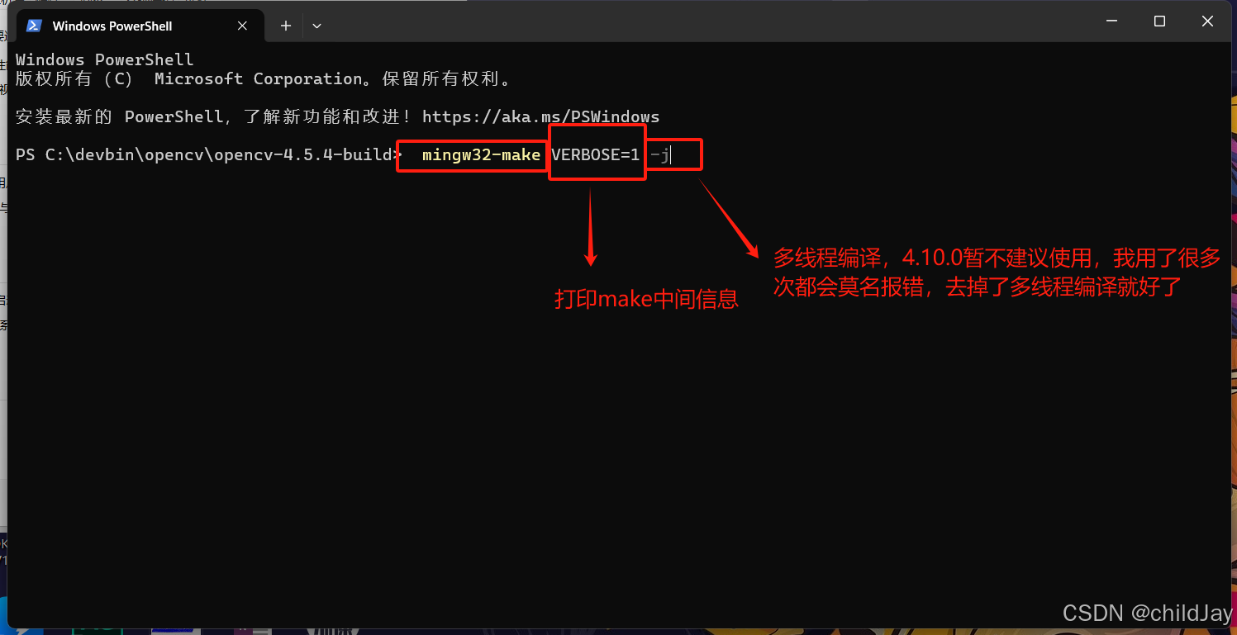This screenshot has width=1237, height=635.
Task: Click the empty title bar area
Action: coord(702,23)
